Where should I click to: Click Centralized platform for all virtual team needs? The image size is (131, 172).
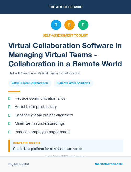48,149
